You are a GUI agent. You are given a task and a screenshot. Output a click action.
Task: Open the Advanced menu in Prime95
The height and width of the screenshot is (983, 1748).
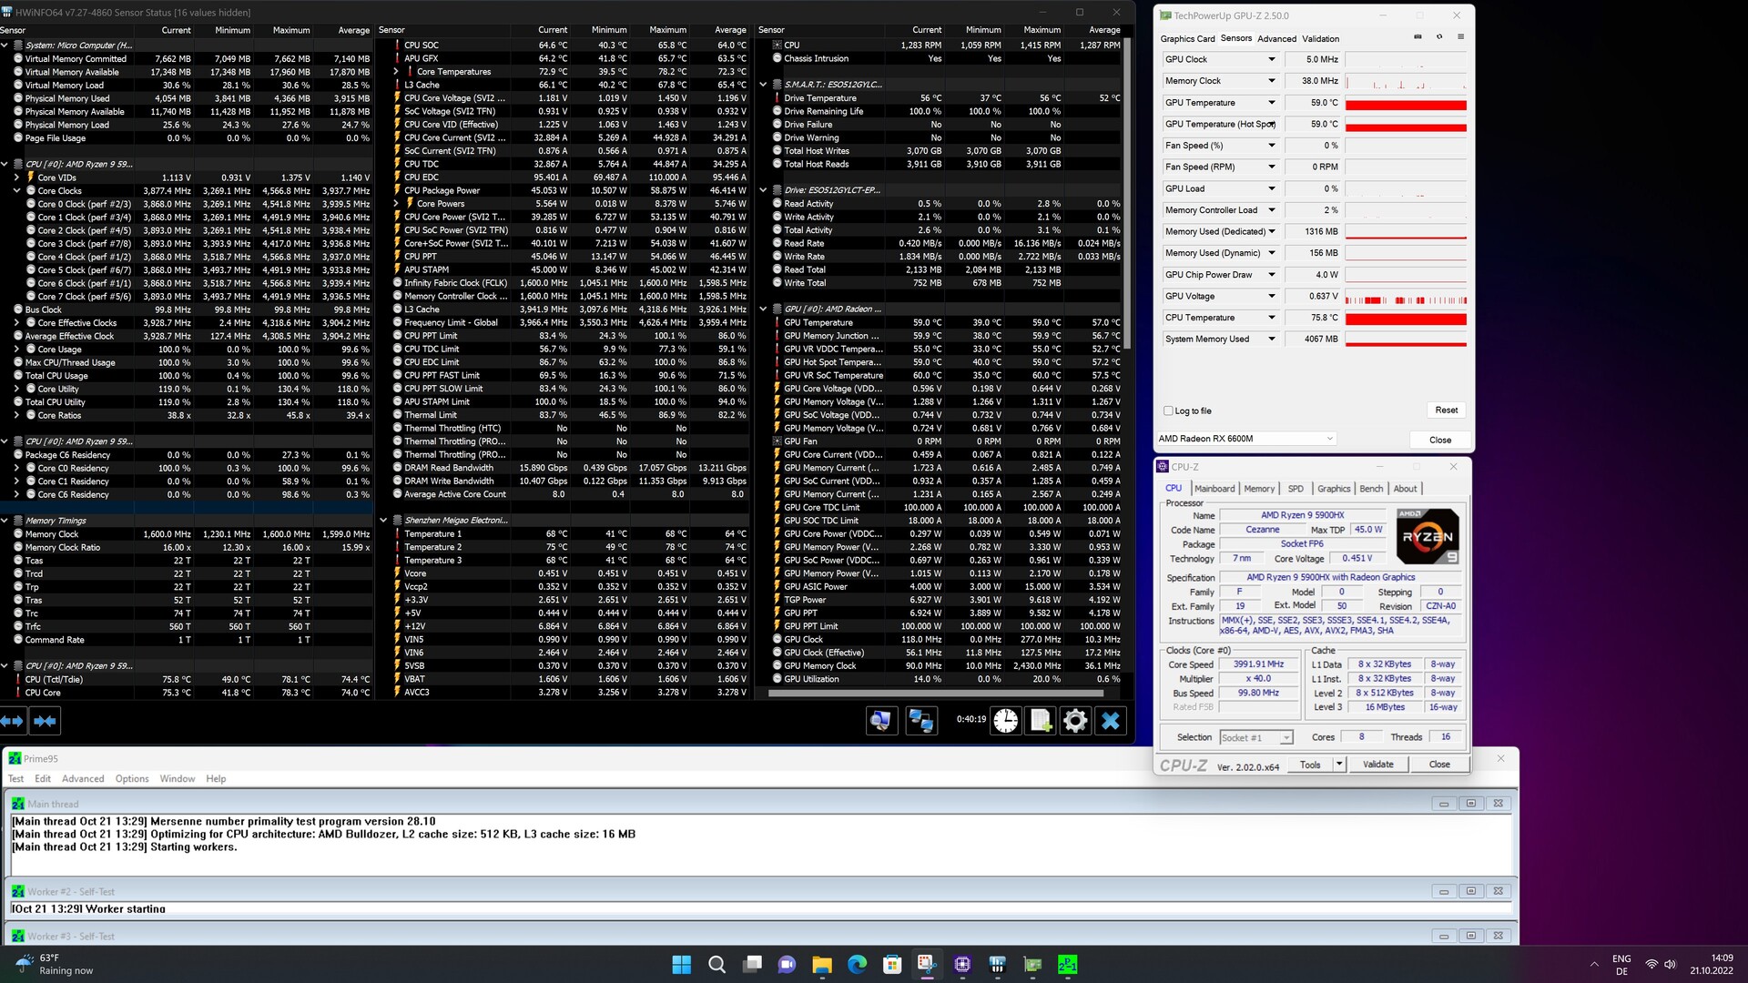[83, 779]
